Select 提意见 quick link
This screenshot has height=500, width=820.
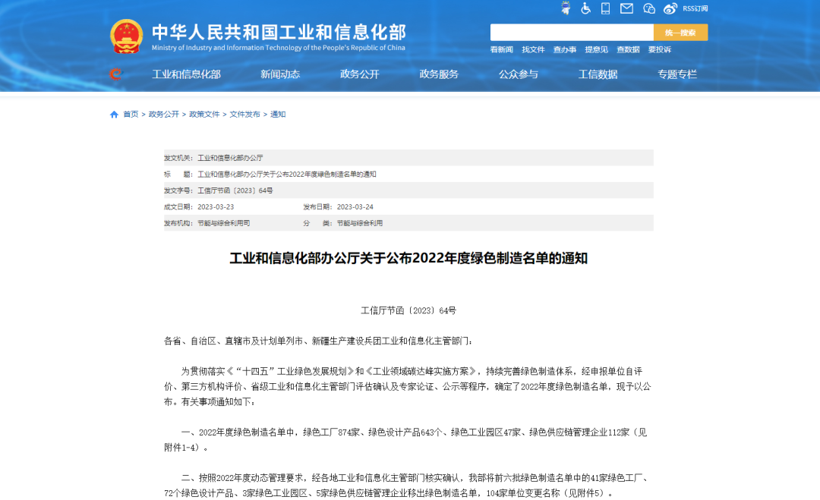point(596,49)
